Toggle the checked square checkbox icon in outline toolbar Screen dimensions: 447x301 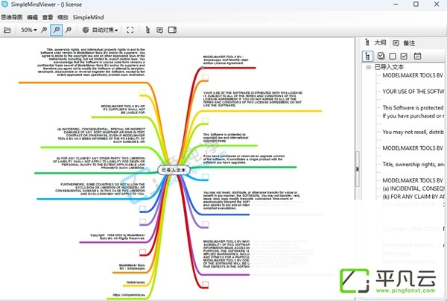(x=404, y=56)
